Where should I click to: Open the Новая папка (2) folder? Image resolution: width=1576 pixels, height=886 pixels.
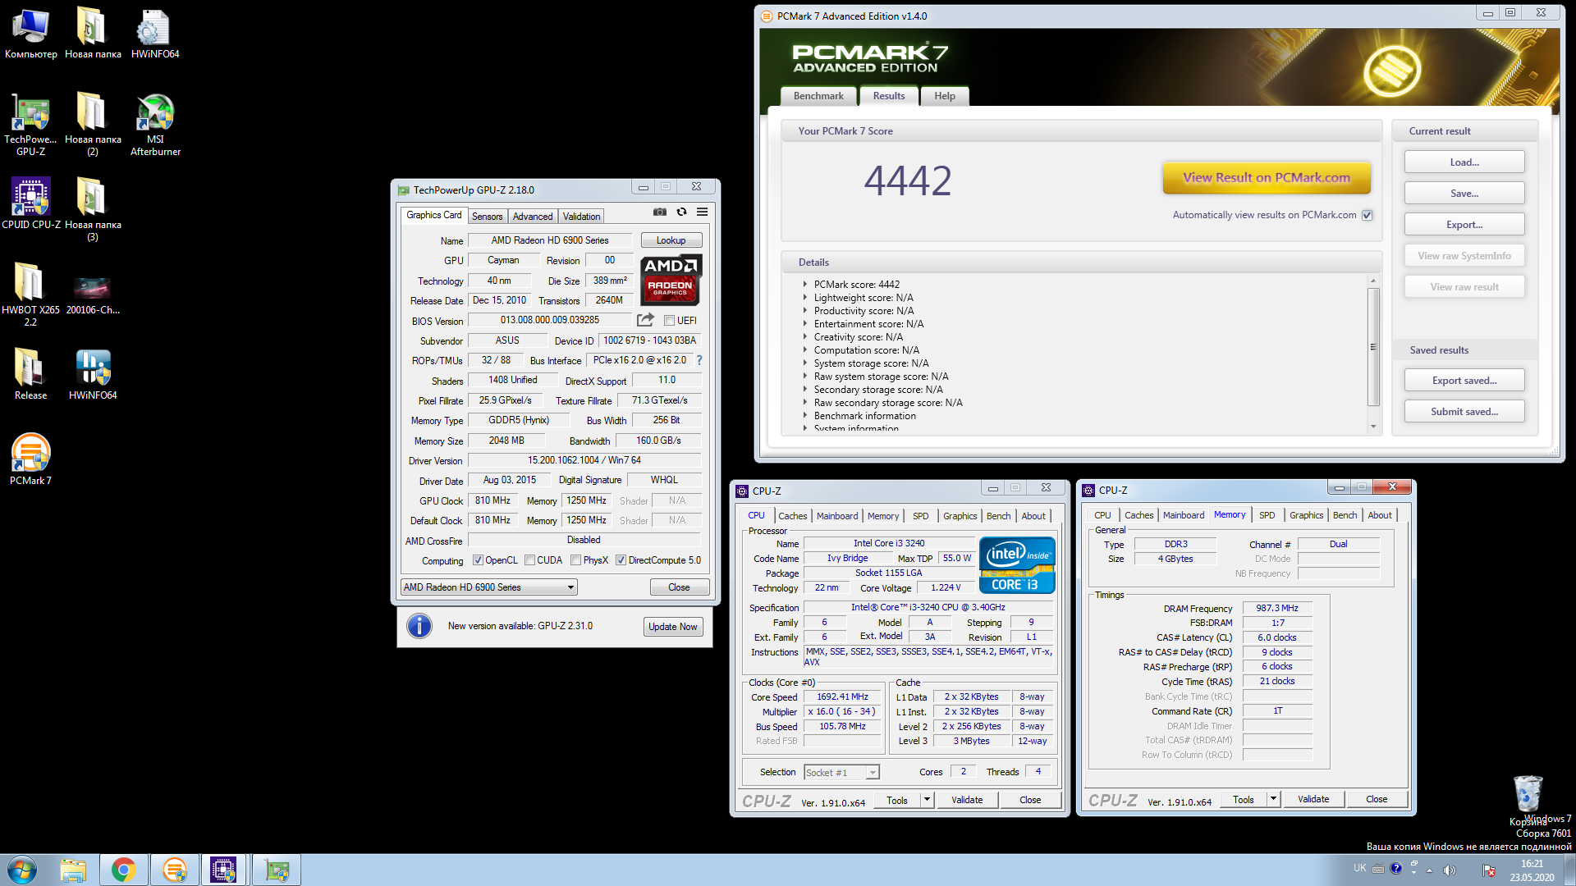point(93,125)
